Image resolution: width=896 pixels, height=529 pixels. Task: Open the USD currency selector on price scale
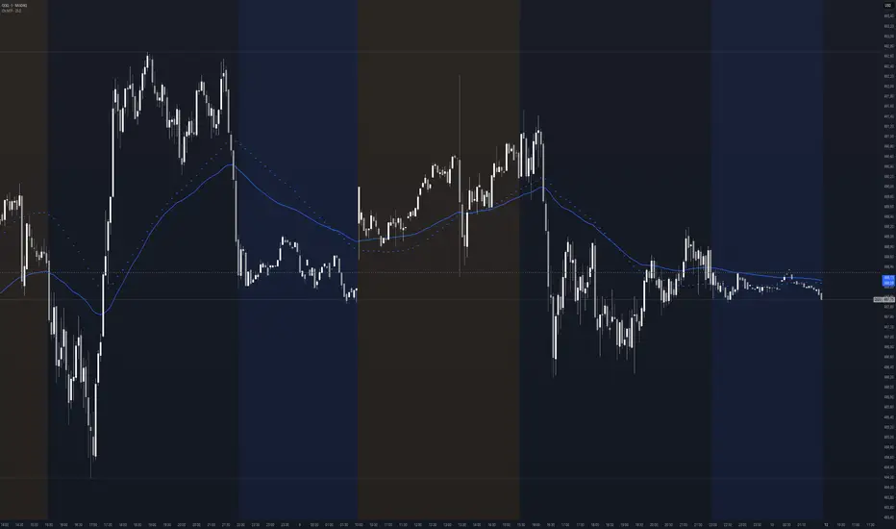point(888,5)
